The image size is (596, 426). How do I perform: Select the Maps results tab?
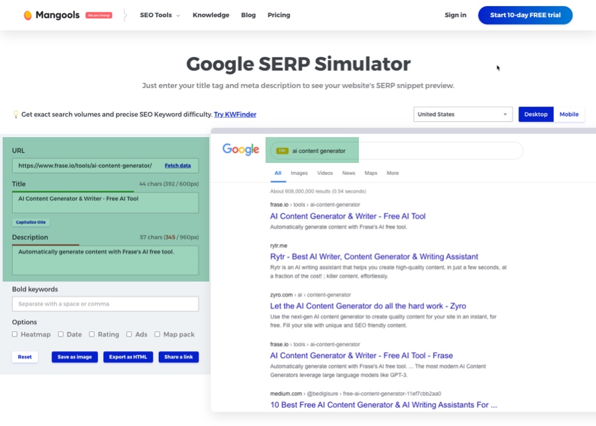[x=371, y=173]
